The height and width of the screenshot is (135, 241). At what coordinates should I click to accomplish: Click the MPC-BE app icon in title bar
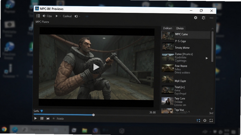coord(37,8)
